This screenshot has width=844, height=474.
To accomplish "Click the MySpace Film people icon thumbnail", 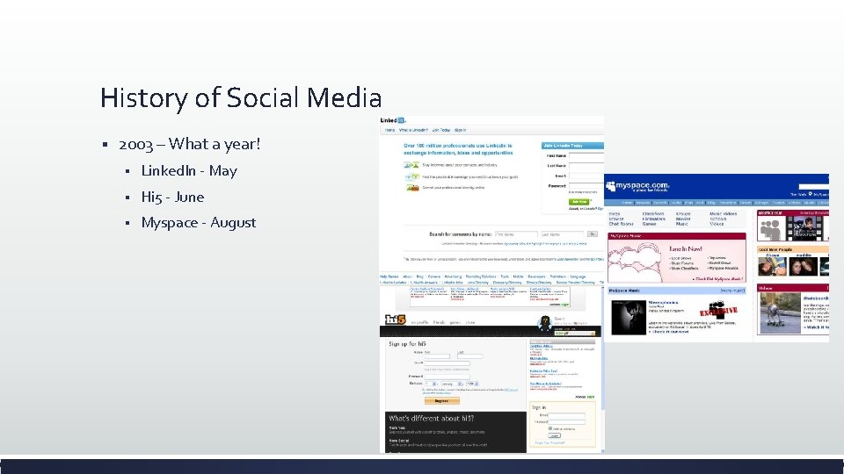I will [771, 229].
